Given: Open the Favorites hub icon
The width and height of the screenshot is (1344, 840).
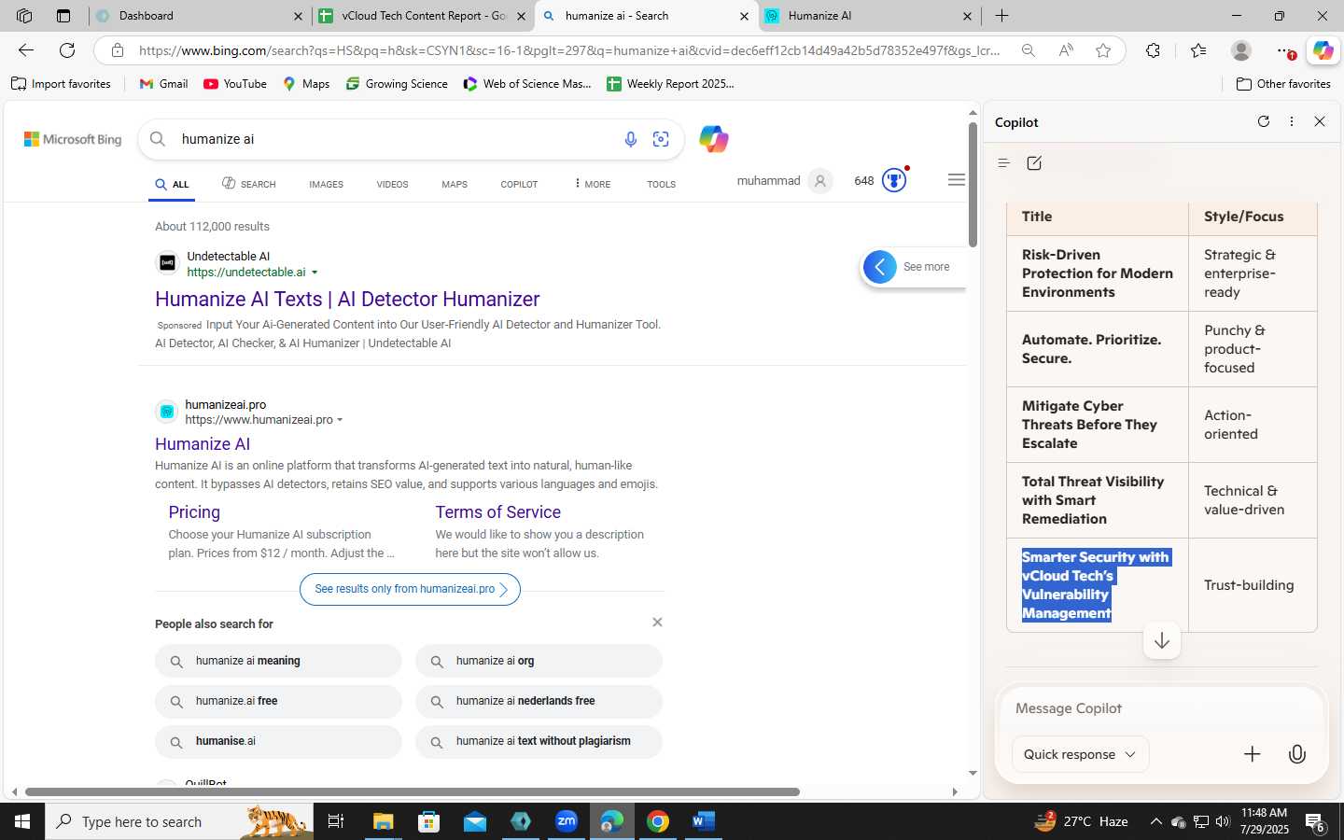Looking at the screenshot, I should coord(1198,50).
